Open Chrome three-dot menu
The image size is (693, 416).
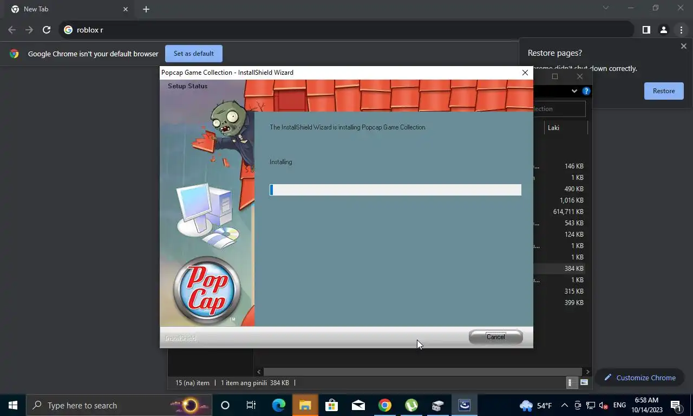pyautogui.click(x=681, y=30)
